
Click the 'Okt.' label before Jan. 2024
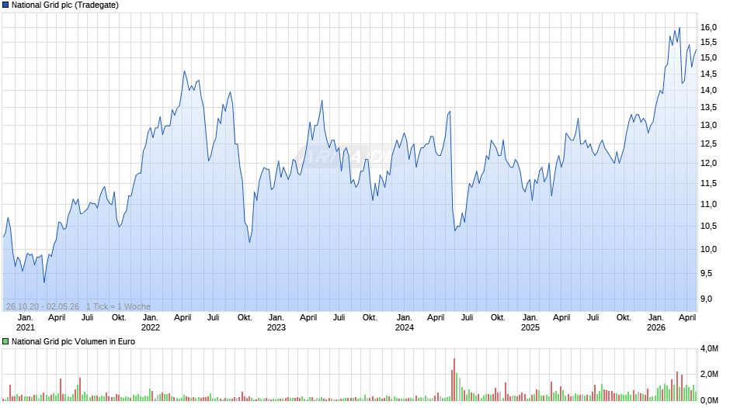[x=370, y=318]
